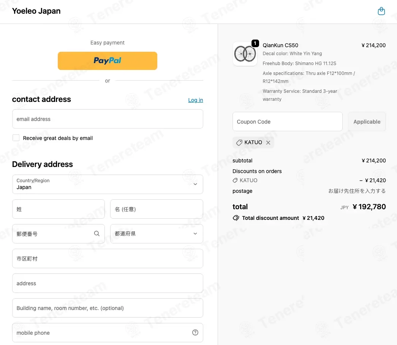Click the postal code search magnifier icon
The height and width of the screenshot is (345, 397).
[97, 234]
